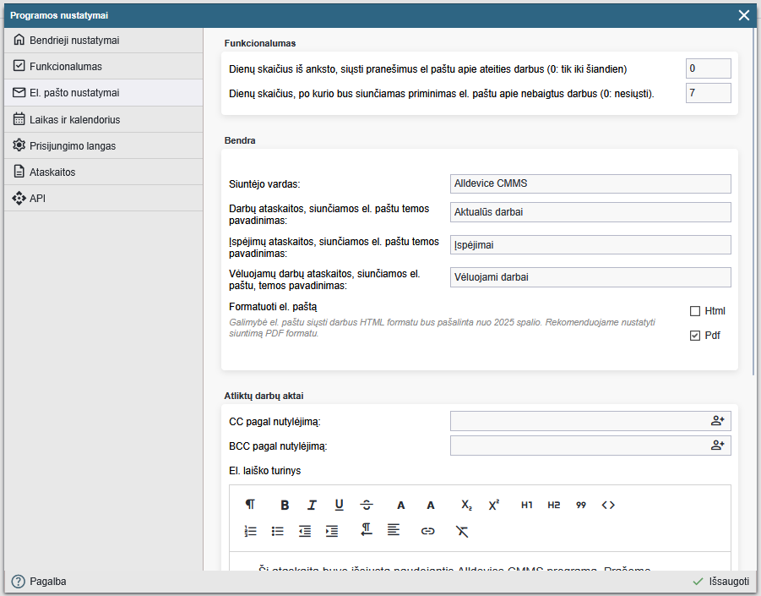Insert a hyperlink with the link icon
The image size is (761, 596).
(427, 531)
